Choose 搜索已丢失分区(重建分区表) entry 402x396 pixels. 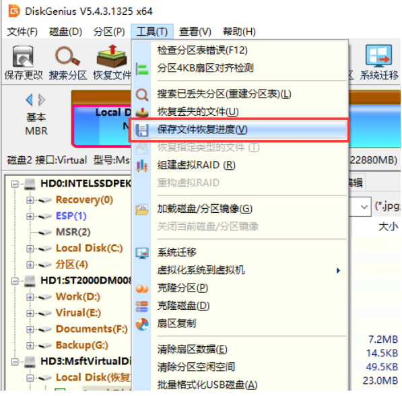pyautogui.click(x=240, y=94)
